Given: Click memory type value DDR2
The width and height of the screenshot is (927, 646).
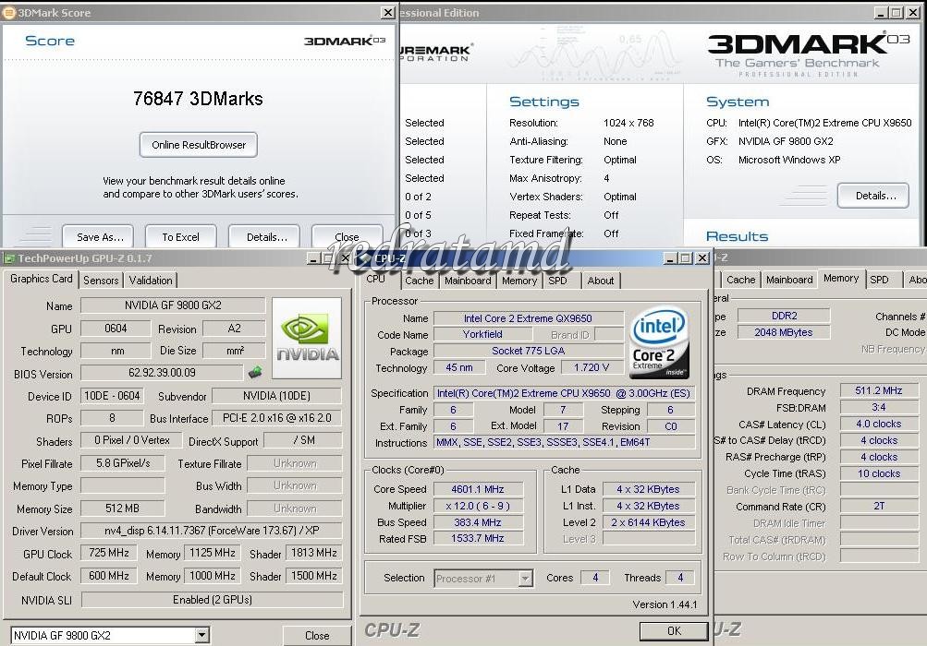Looking at the screenshot, I should point(784,316).
